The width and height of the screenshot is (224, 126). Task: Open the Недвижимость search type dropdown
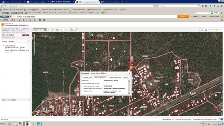(x=39, y=30)
